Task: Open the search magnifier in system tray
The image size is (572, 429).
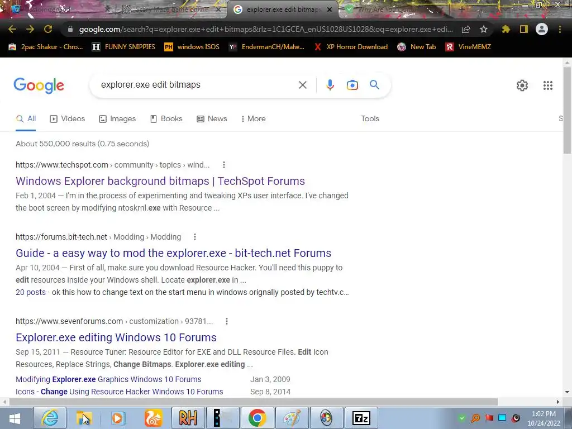Action: coord(475,418)
